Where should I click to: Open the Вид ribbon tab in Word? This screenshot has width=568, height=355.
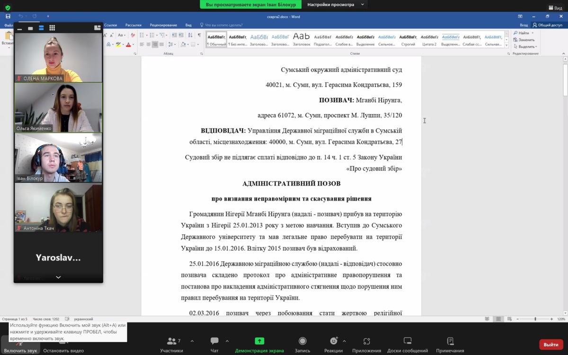point(188,25)
